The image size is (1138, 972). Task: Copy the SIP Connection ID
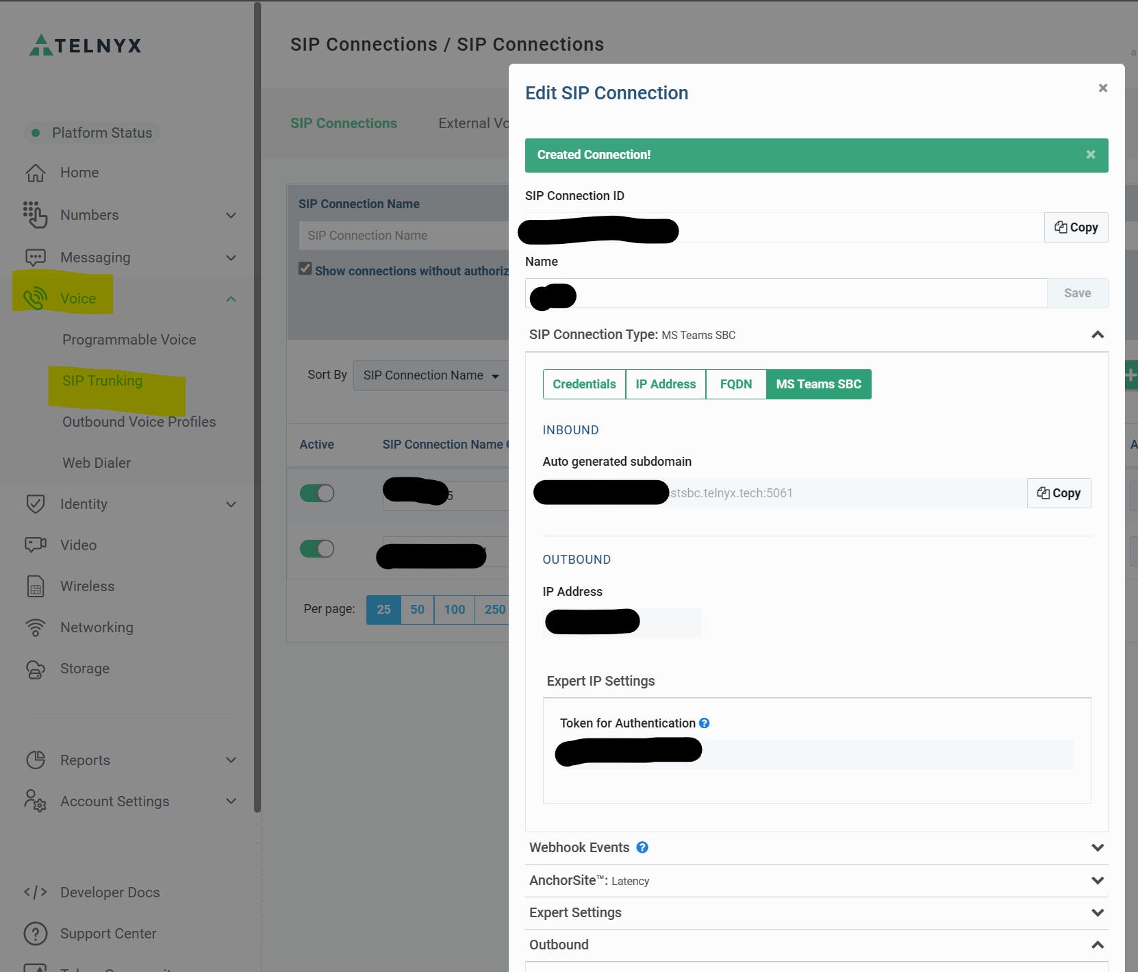pyautogui.click(x=1076, y=227)
